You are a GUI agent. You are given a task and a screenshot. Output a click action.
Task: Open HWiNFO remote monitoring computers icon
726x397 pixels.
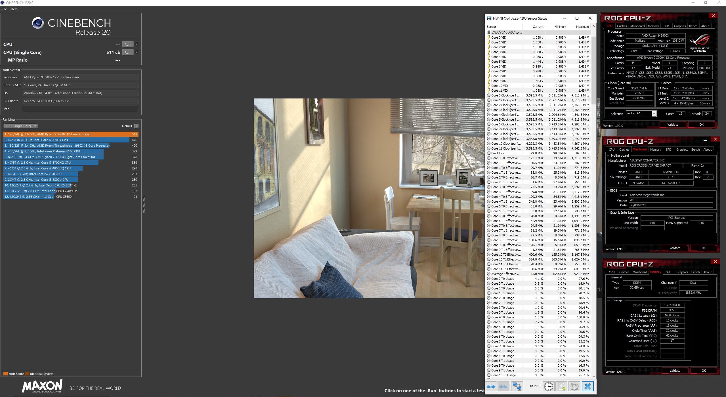(x=517, y=386)
